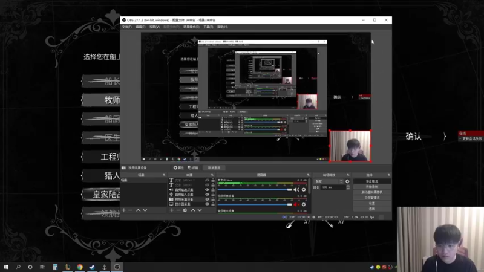Open League of Legends taskbar icon
This screenshot has height=272, width=484.
[x=68, y=267]
